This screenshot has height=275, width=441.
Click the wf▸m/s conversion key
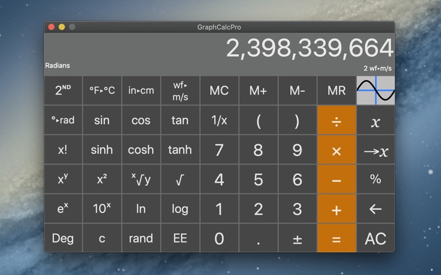[180, 90]
